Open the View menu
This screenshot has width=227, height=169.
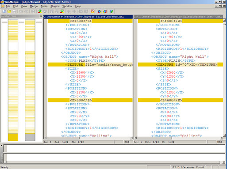24,6
